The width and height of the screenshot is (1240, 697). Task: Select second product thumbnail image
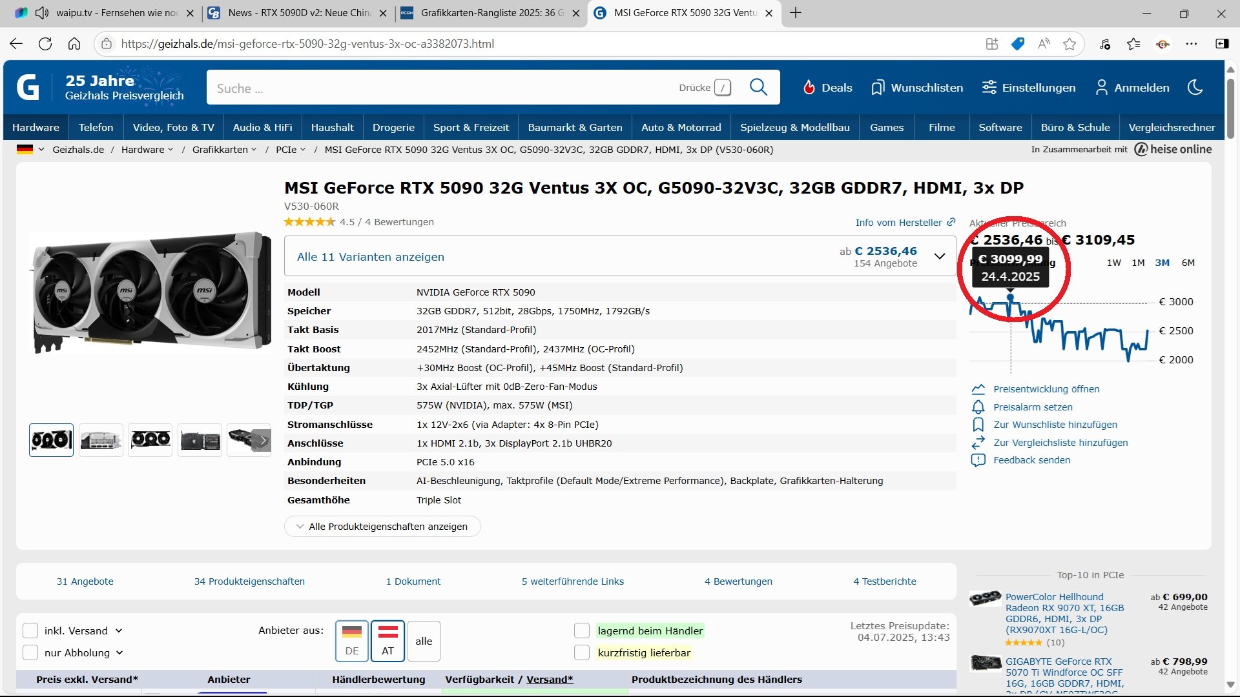(x=101, y=440)
